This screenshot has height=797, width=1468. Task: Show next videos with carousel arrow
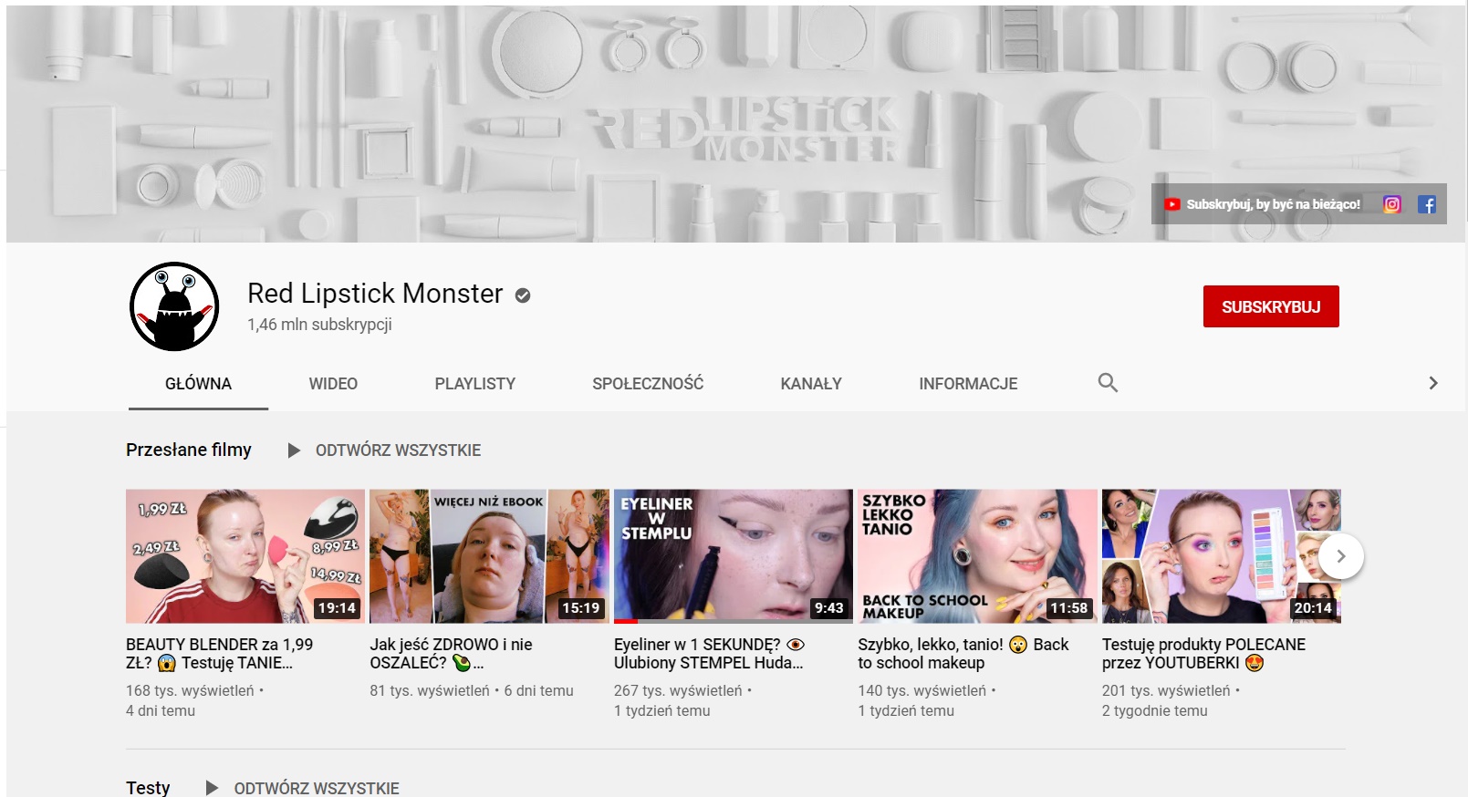1340,556
